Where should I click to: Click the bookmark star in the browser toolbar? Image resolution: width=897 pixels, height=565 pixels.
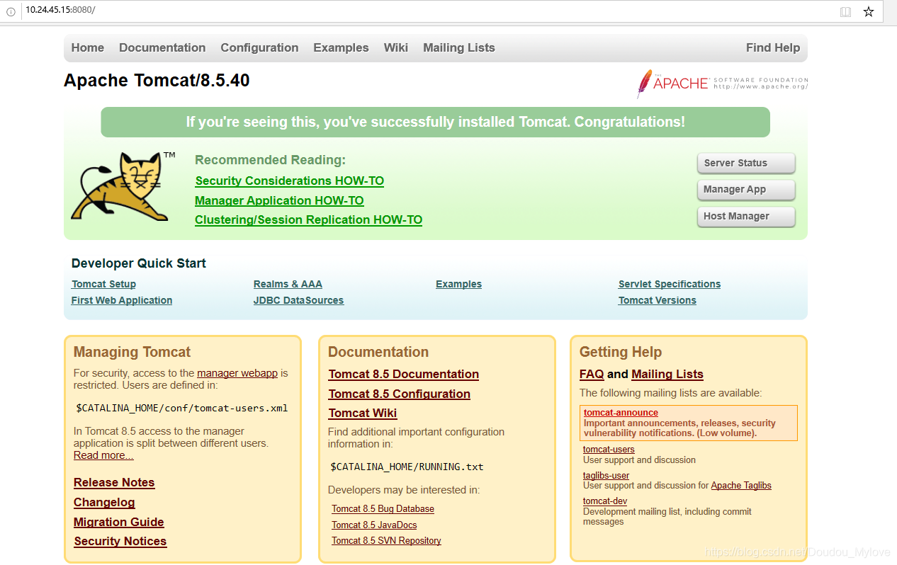click(869, 11)
